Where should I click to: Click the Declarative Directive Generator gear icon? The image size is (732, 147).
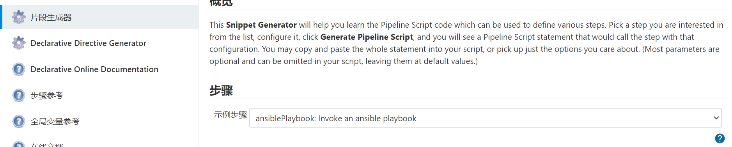[x=18, y=43]
